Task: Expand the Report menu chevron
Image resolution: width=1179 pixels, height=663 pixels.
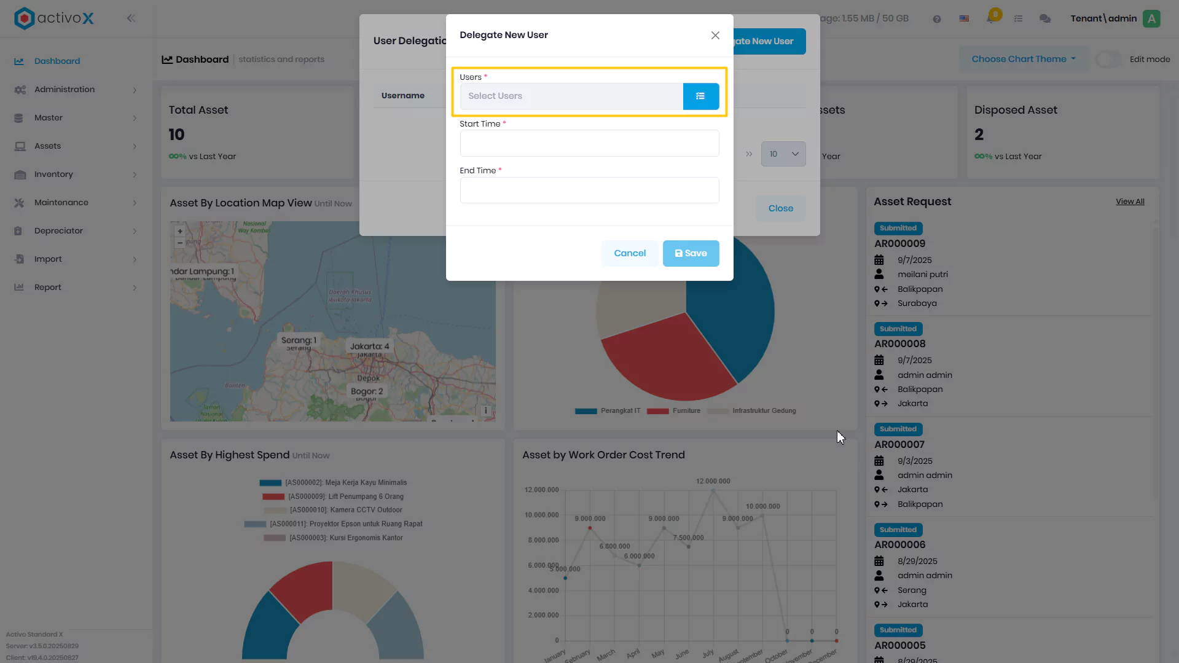Action: tap(135, 288)
